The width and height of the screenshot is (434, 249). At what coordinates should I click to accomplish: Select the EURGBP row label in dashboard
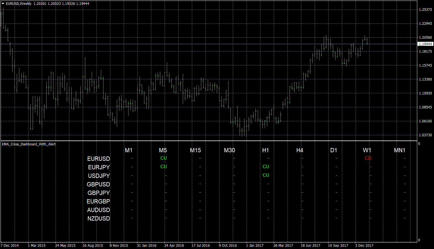pyautogui.click(x=98, y=201)
